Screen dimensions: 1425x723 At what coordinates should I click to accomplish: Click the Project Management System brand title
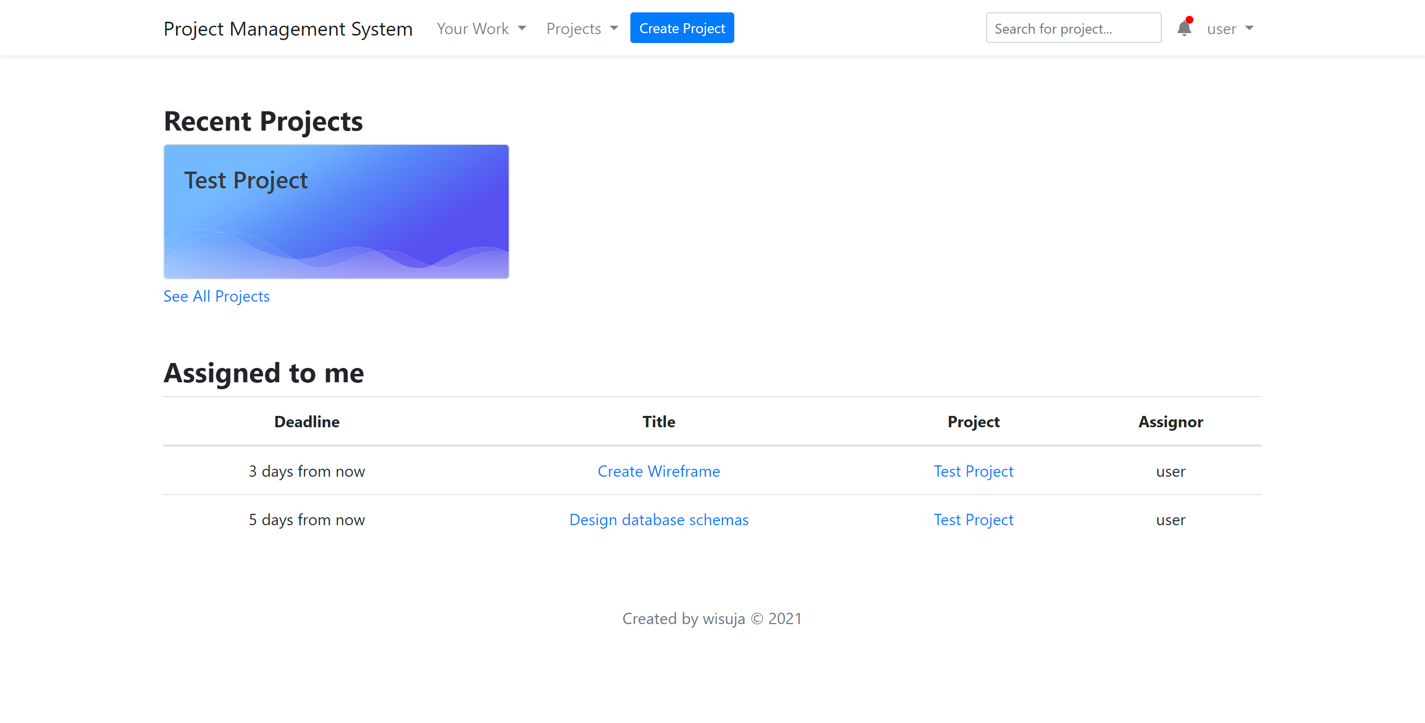click(x=287, y=29)
